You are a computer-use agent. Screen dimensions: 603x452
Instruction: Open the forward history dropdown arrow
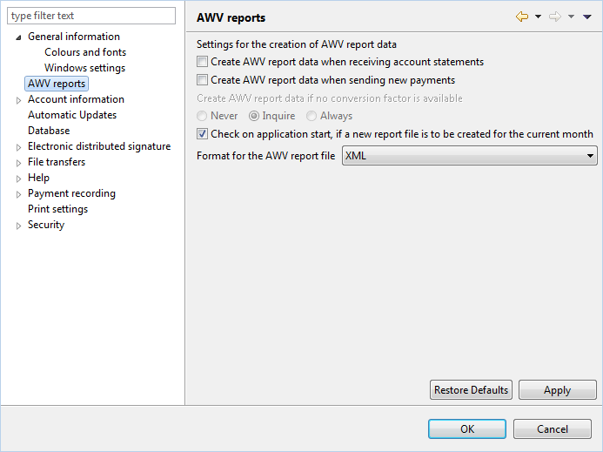(571, 17)
